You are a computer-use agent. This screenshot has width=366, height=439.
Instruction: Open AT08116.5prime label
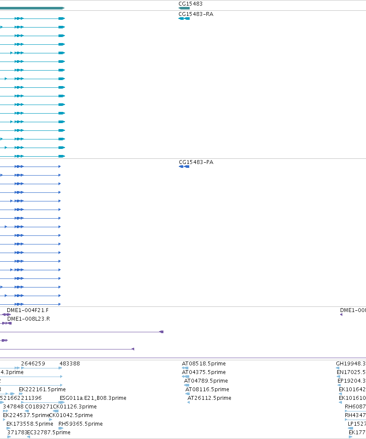click(x=207, y=389)
